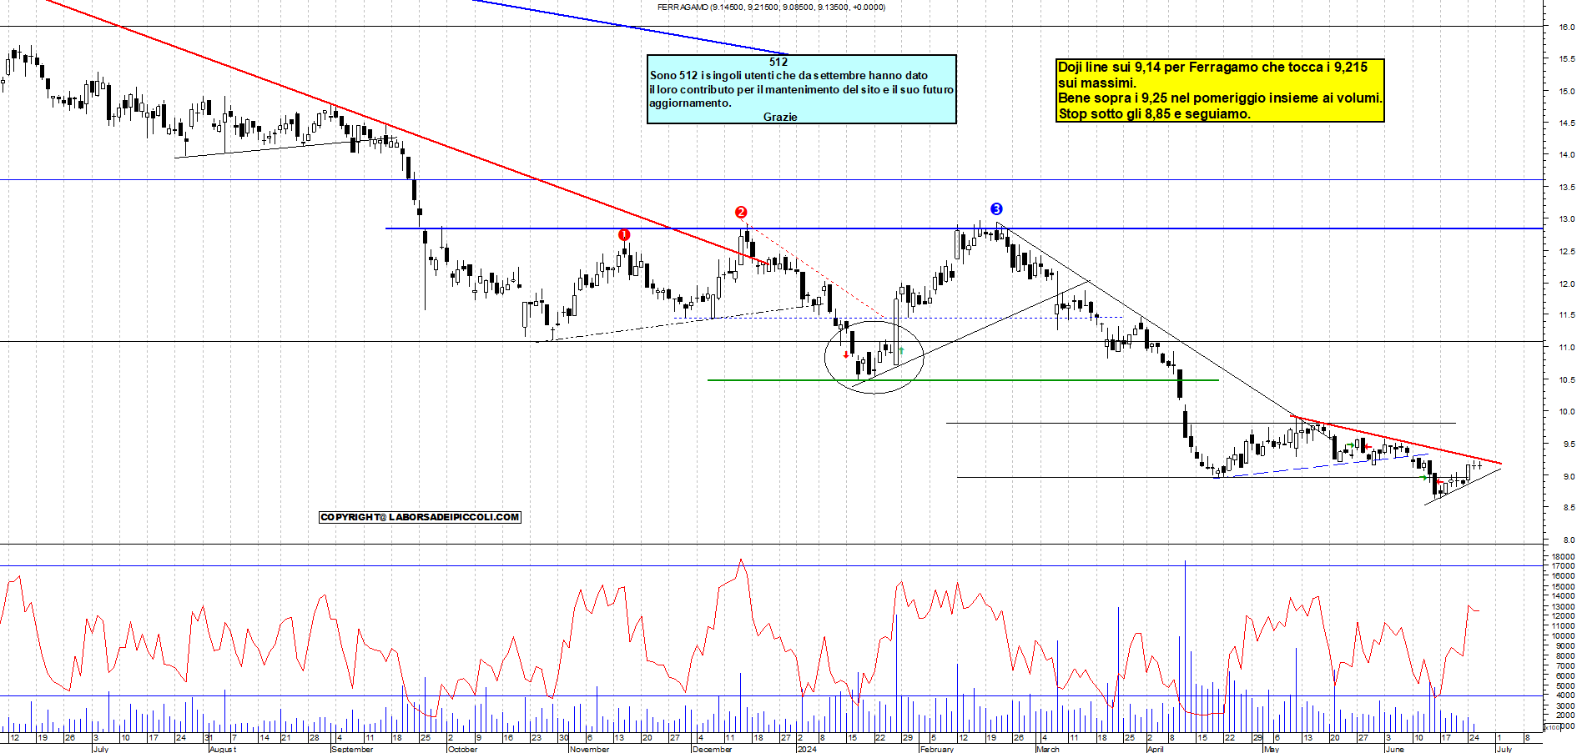Screen dimensions: 1577x753
Task: Click the 'Bene sopra i 9,25 nel pomeriggio' line
Action: click(1220, 98)
